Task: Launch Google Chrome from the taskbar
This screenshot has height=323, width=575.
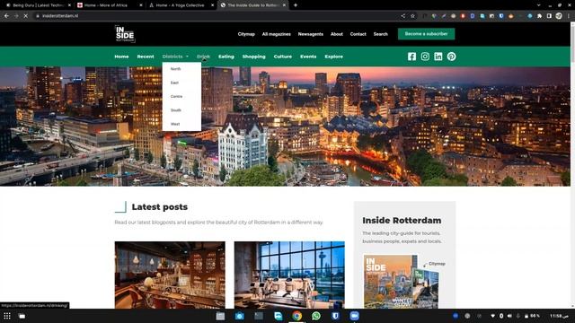Action: pos(297,316)
